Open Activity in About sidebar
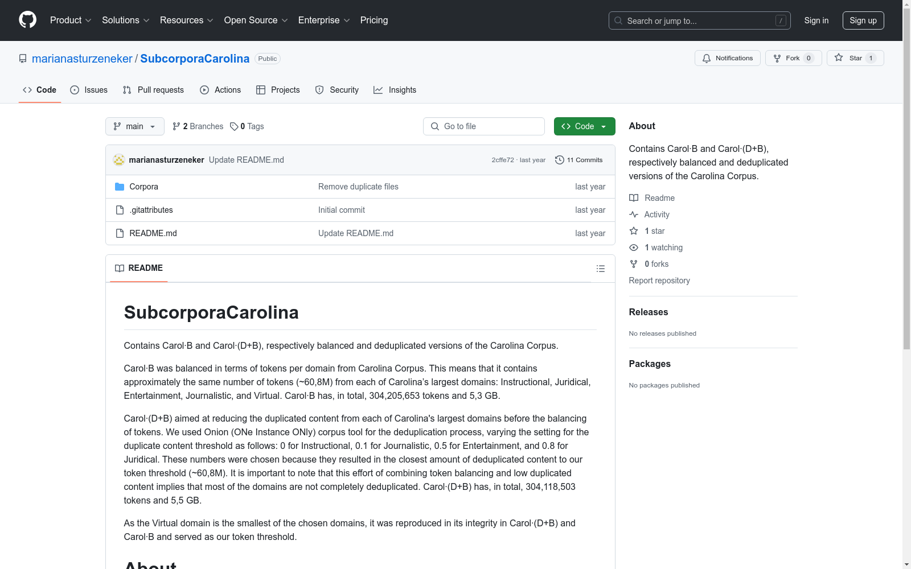Image resolution: width=911 pixels, height=569 pixels. [649, 215]
